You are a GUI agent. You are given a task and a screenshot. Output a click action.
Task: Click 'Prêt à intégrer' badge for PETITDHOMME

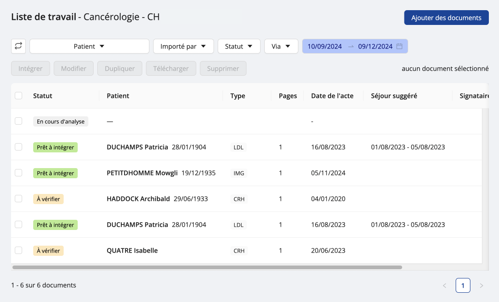pyautogui.click(x=55, y=173)
